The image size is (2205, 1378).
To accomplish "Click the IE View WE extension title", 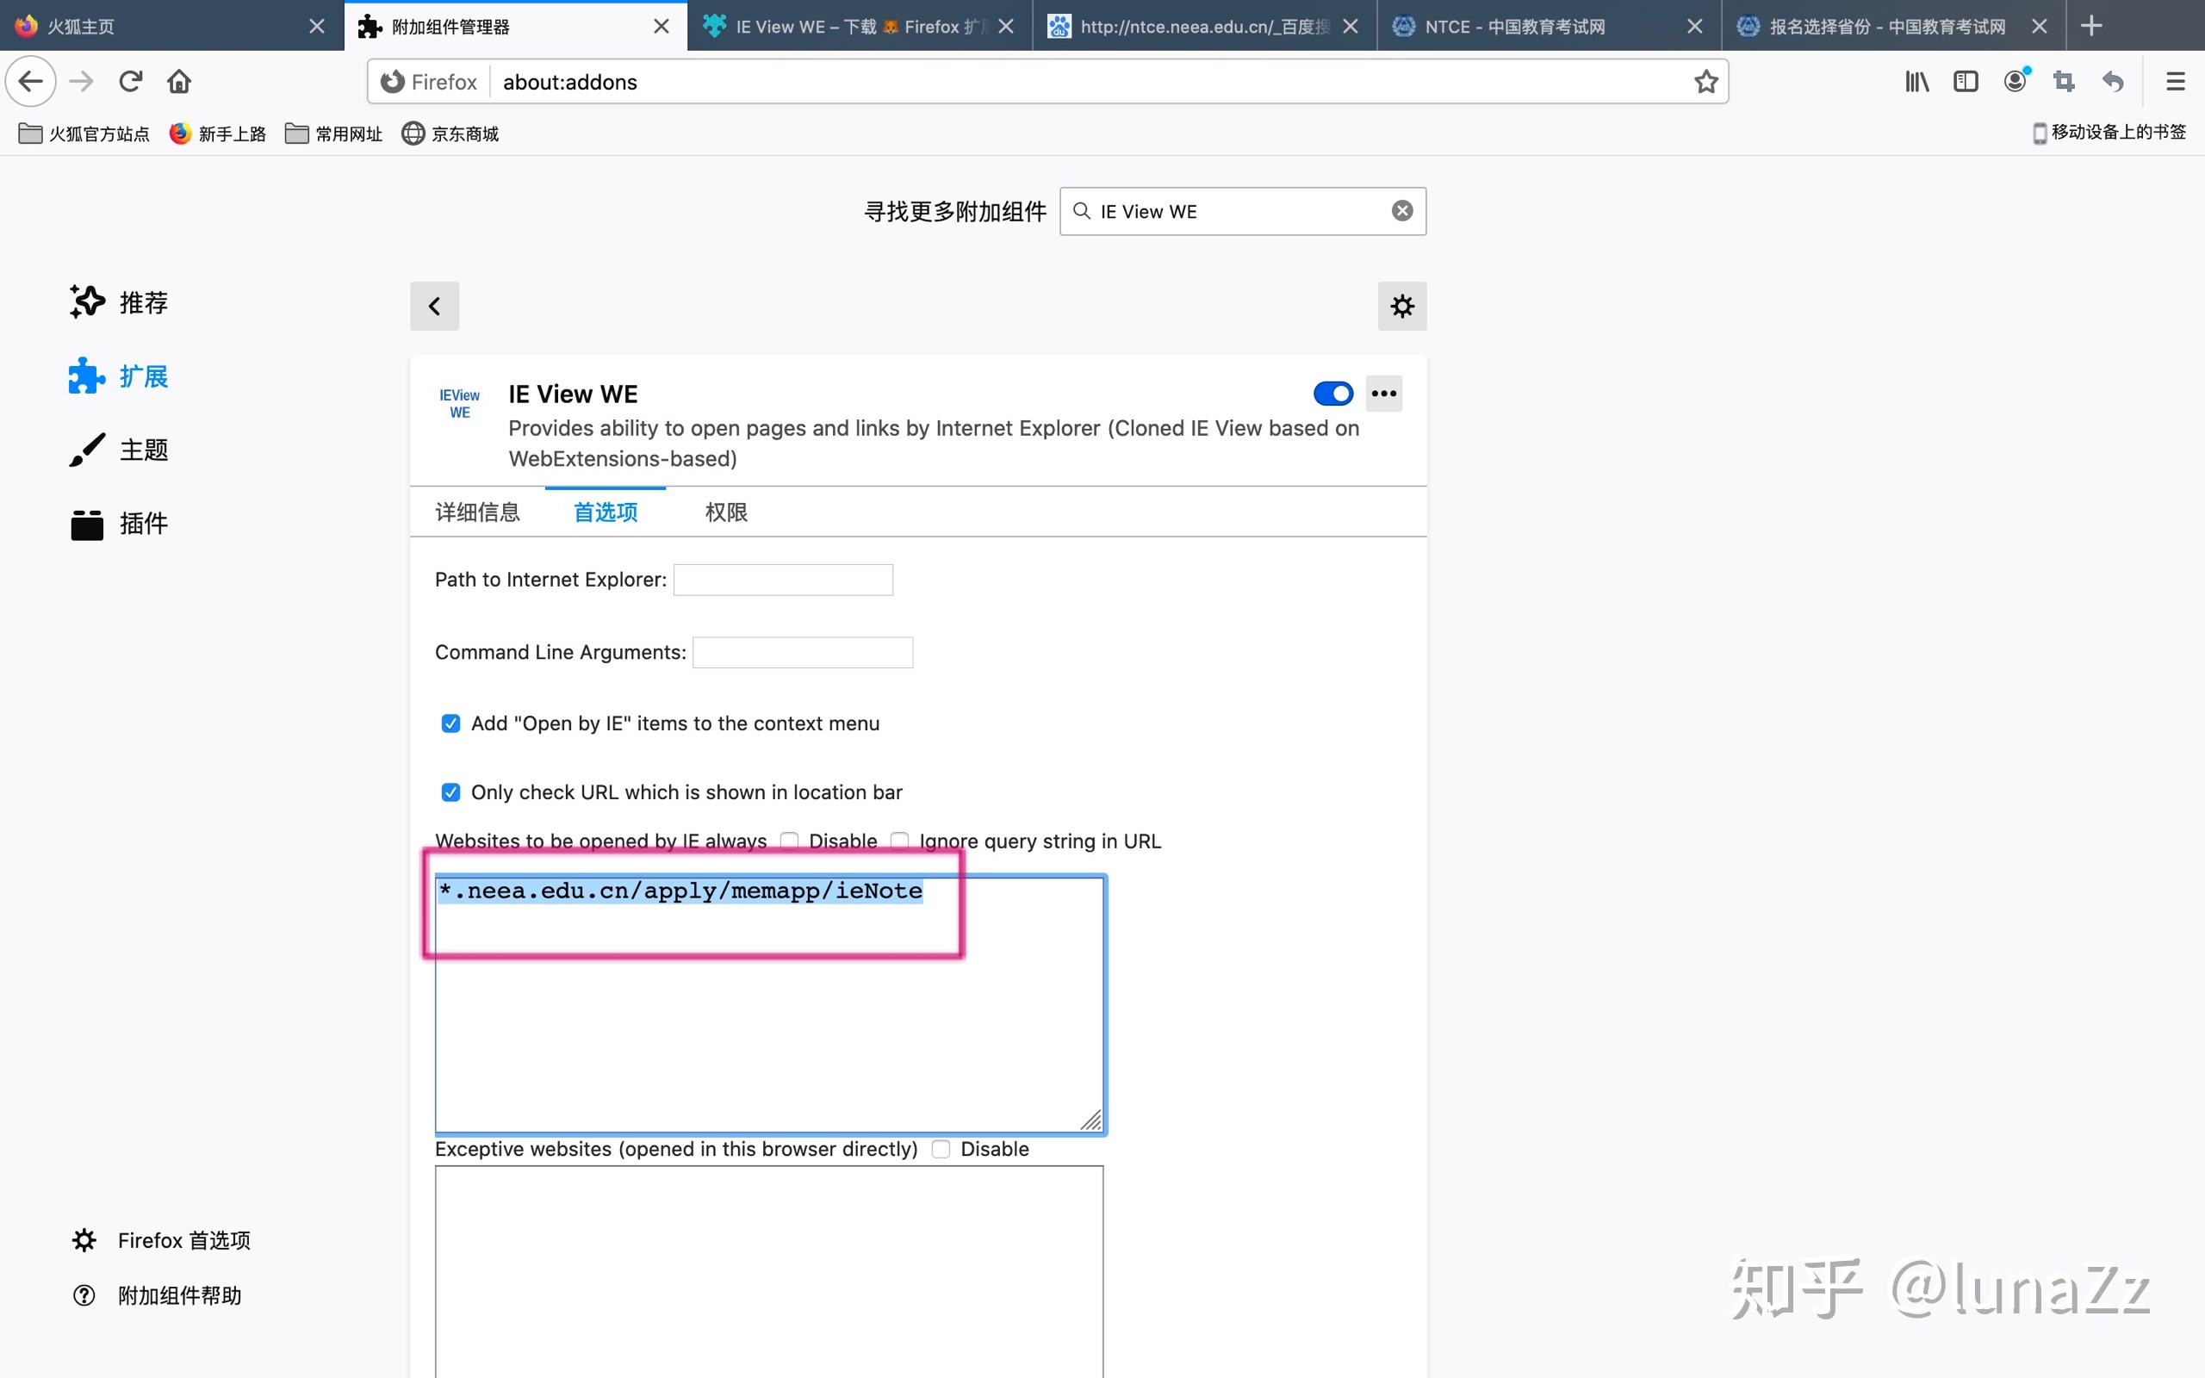I will pos(573,394).
